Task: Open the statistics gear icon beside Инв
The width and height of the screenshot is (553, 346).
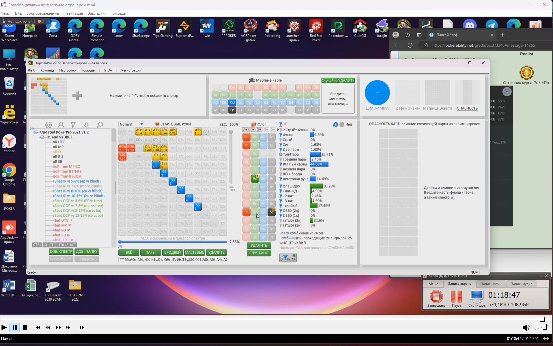Action: click(342, 124)
